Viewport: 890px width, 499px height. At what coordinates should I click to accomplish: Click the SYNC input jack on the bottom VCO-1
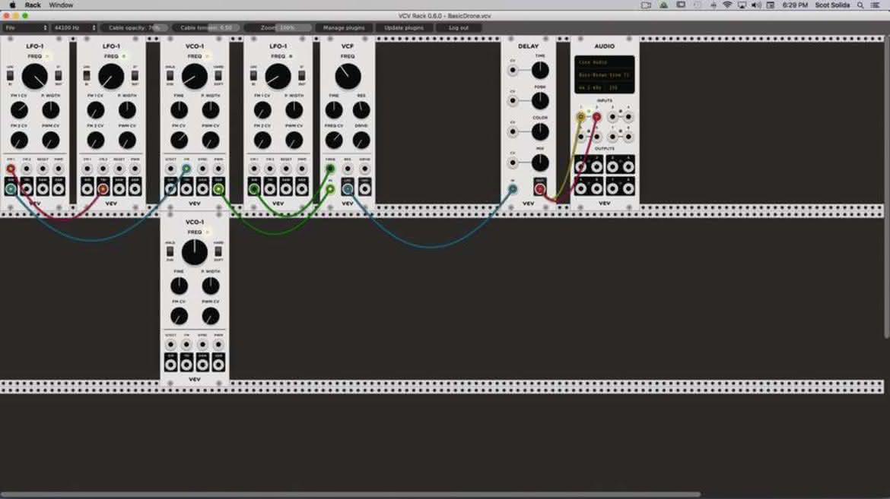pyautogui.click(x=202, y=344)
